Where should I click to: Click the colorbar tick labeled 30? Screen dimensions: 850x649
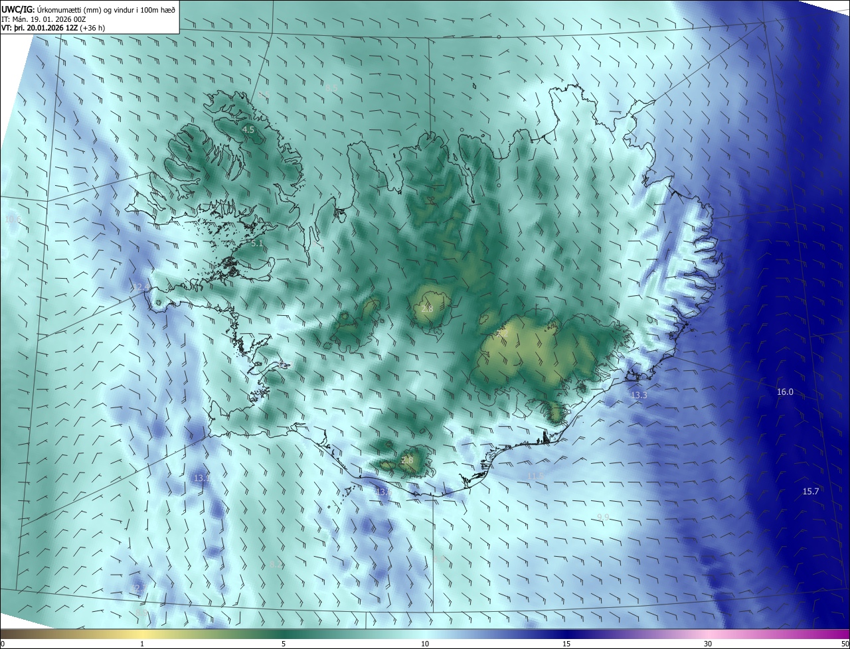coord(708,644)
